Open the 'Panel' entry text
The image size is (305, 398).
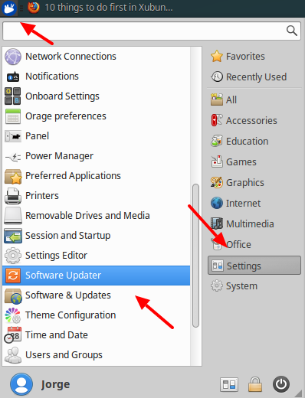[38, 136]
